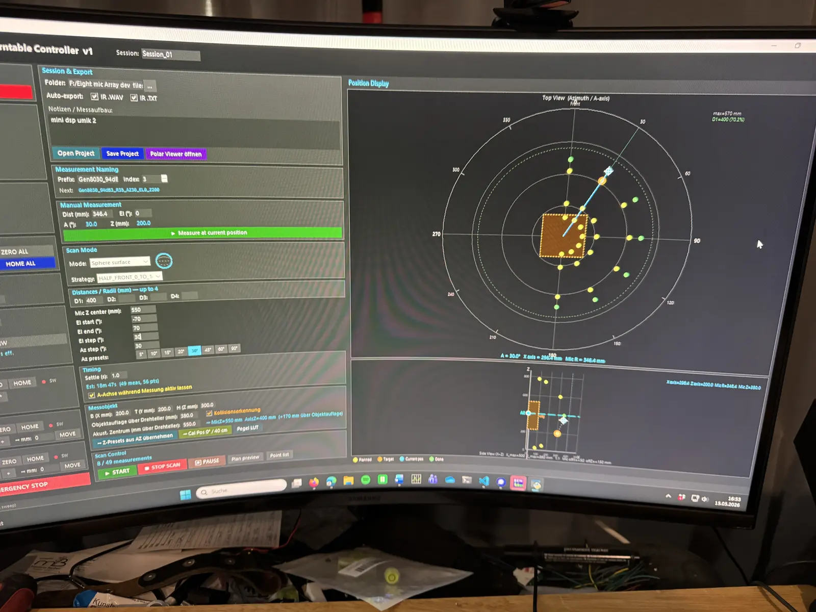Viewport: 816px width, 612px height.
Task: Click the folder browse ellipsis button
Action: 150,86
